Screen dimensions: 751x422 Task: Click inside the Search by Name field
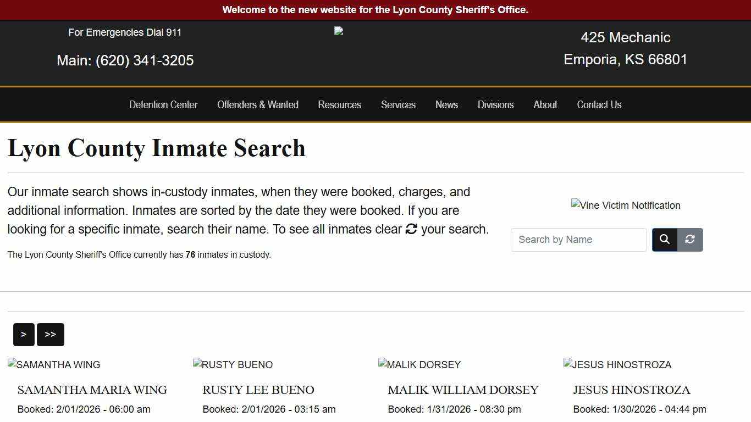[x=578, y=240]
